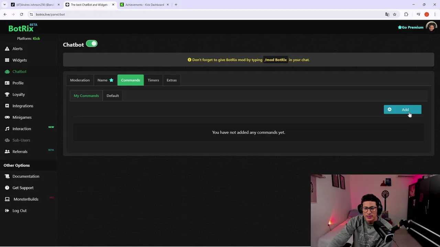Click the "/mod BotRix" command text
This screenshot has width=440, height=247.
pyautogui.click(x=275, y=60)
